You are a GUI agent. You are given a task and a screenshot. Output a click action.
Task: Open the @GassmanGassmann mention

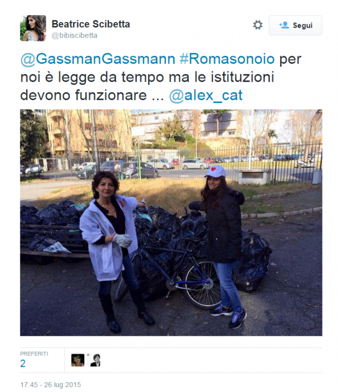98,59
